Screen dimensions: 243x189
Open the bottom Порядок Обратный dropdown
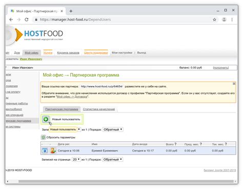pyautogui.click(x=112, y=159)
